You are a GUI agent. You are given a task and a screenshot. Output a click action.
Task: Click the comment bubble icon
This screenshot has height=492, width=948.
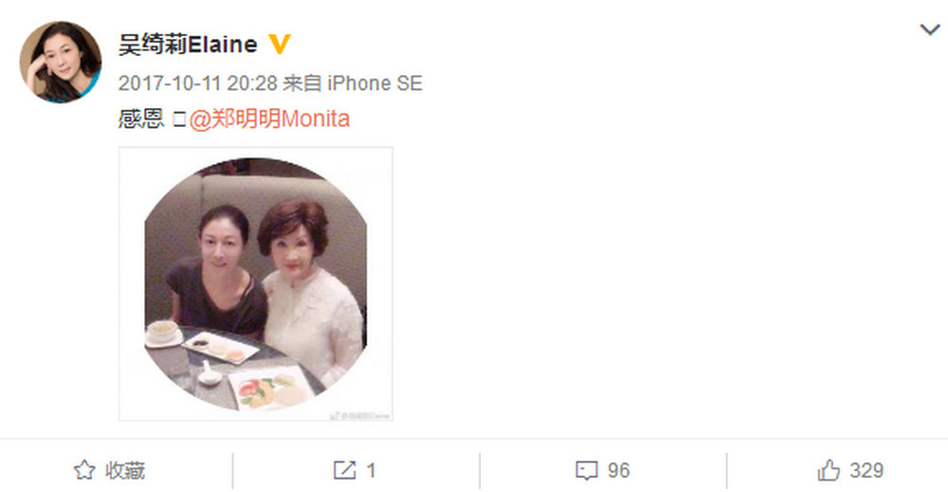coord(586,470)
